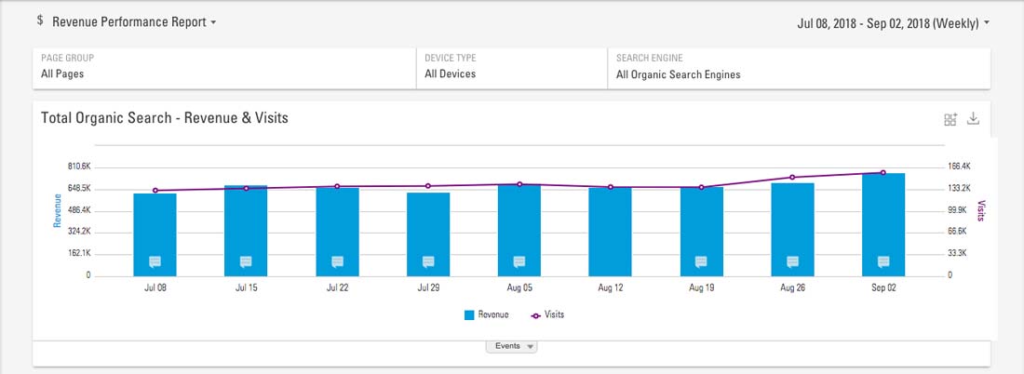Open the Device Type filter
1024x374 pixels.
pos(510,67)
